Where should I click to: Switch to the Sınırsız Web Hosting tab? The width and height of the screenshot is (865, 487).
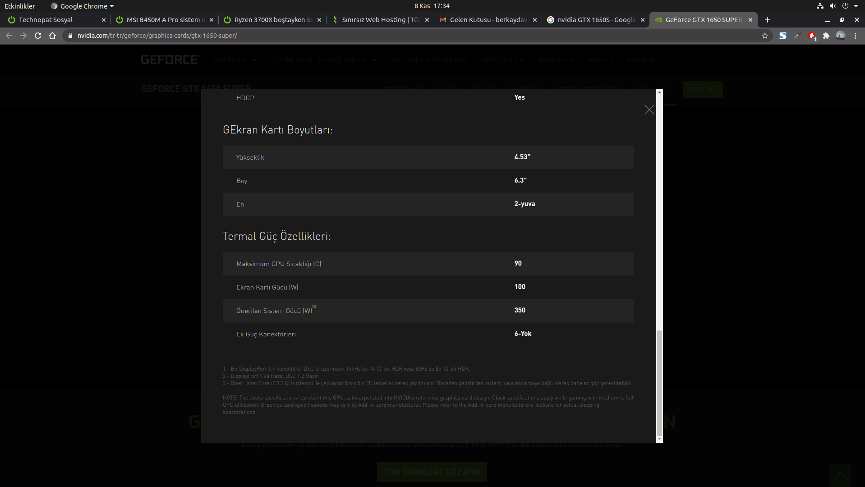point(380,20)
